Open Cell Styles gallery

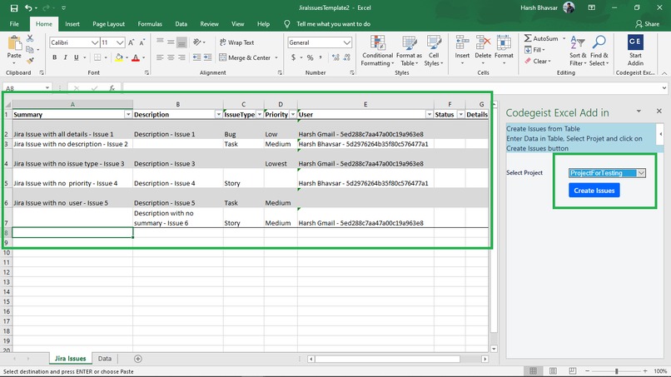coord(434,51)
